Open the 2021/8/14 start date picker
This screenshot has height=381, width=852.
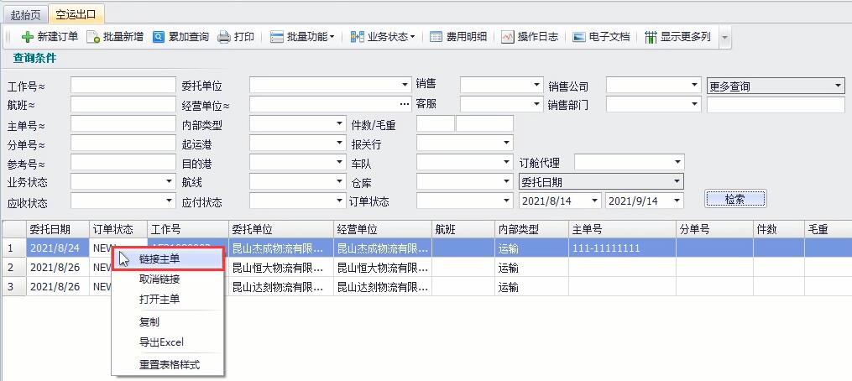(594, 201)
